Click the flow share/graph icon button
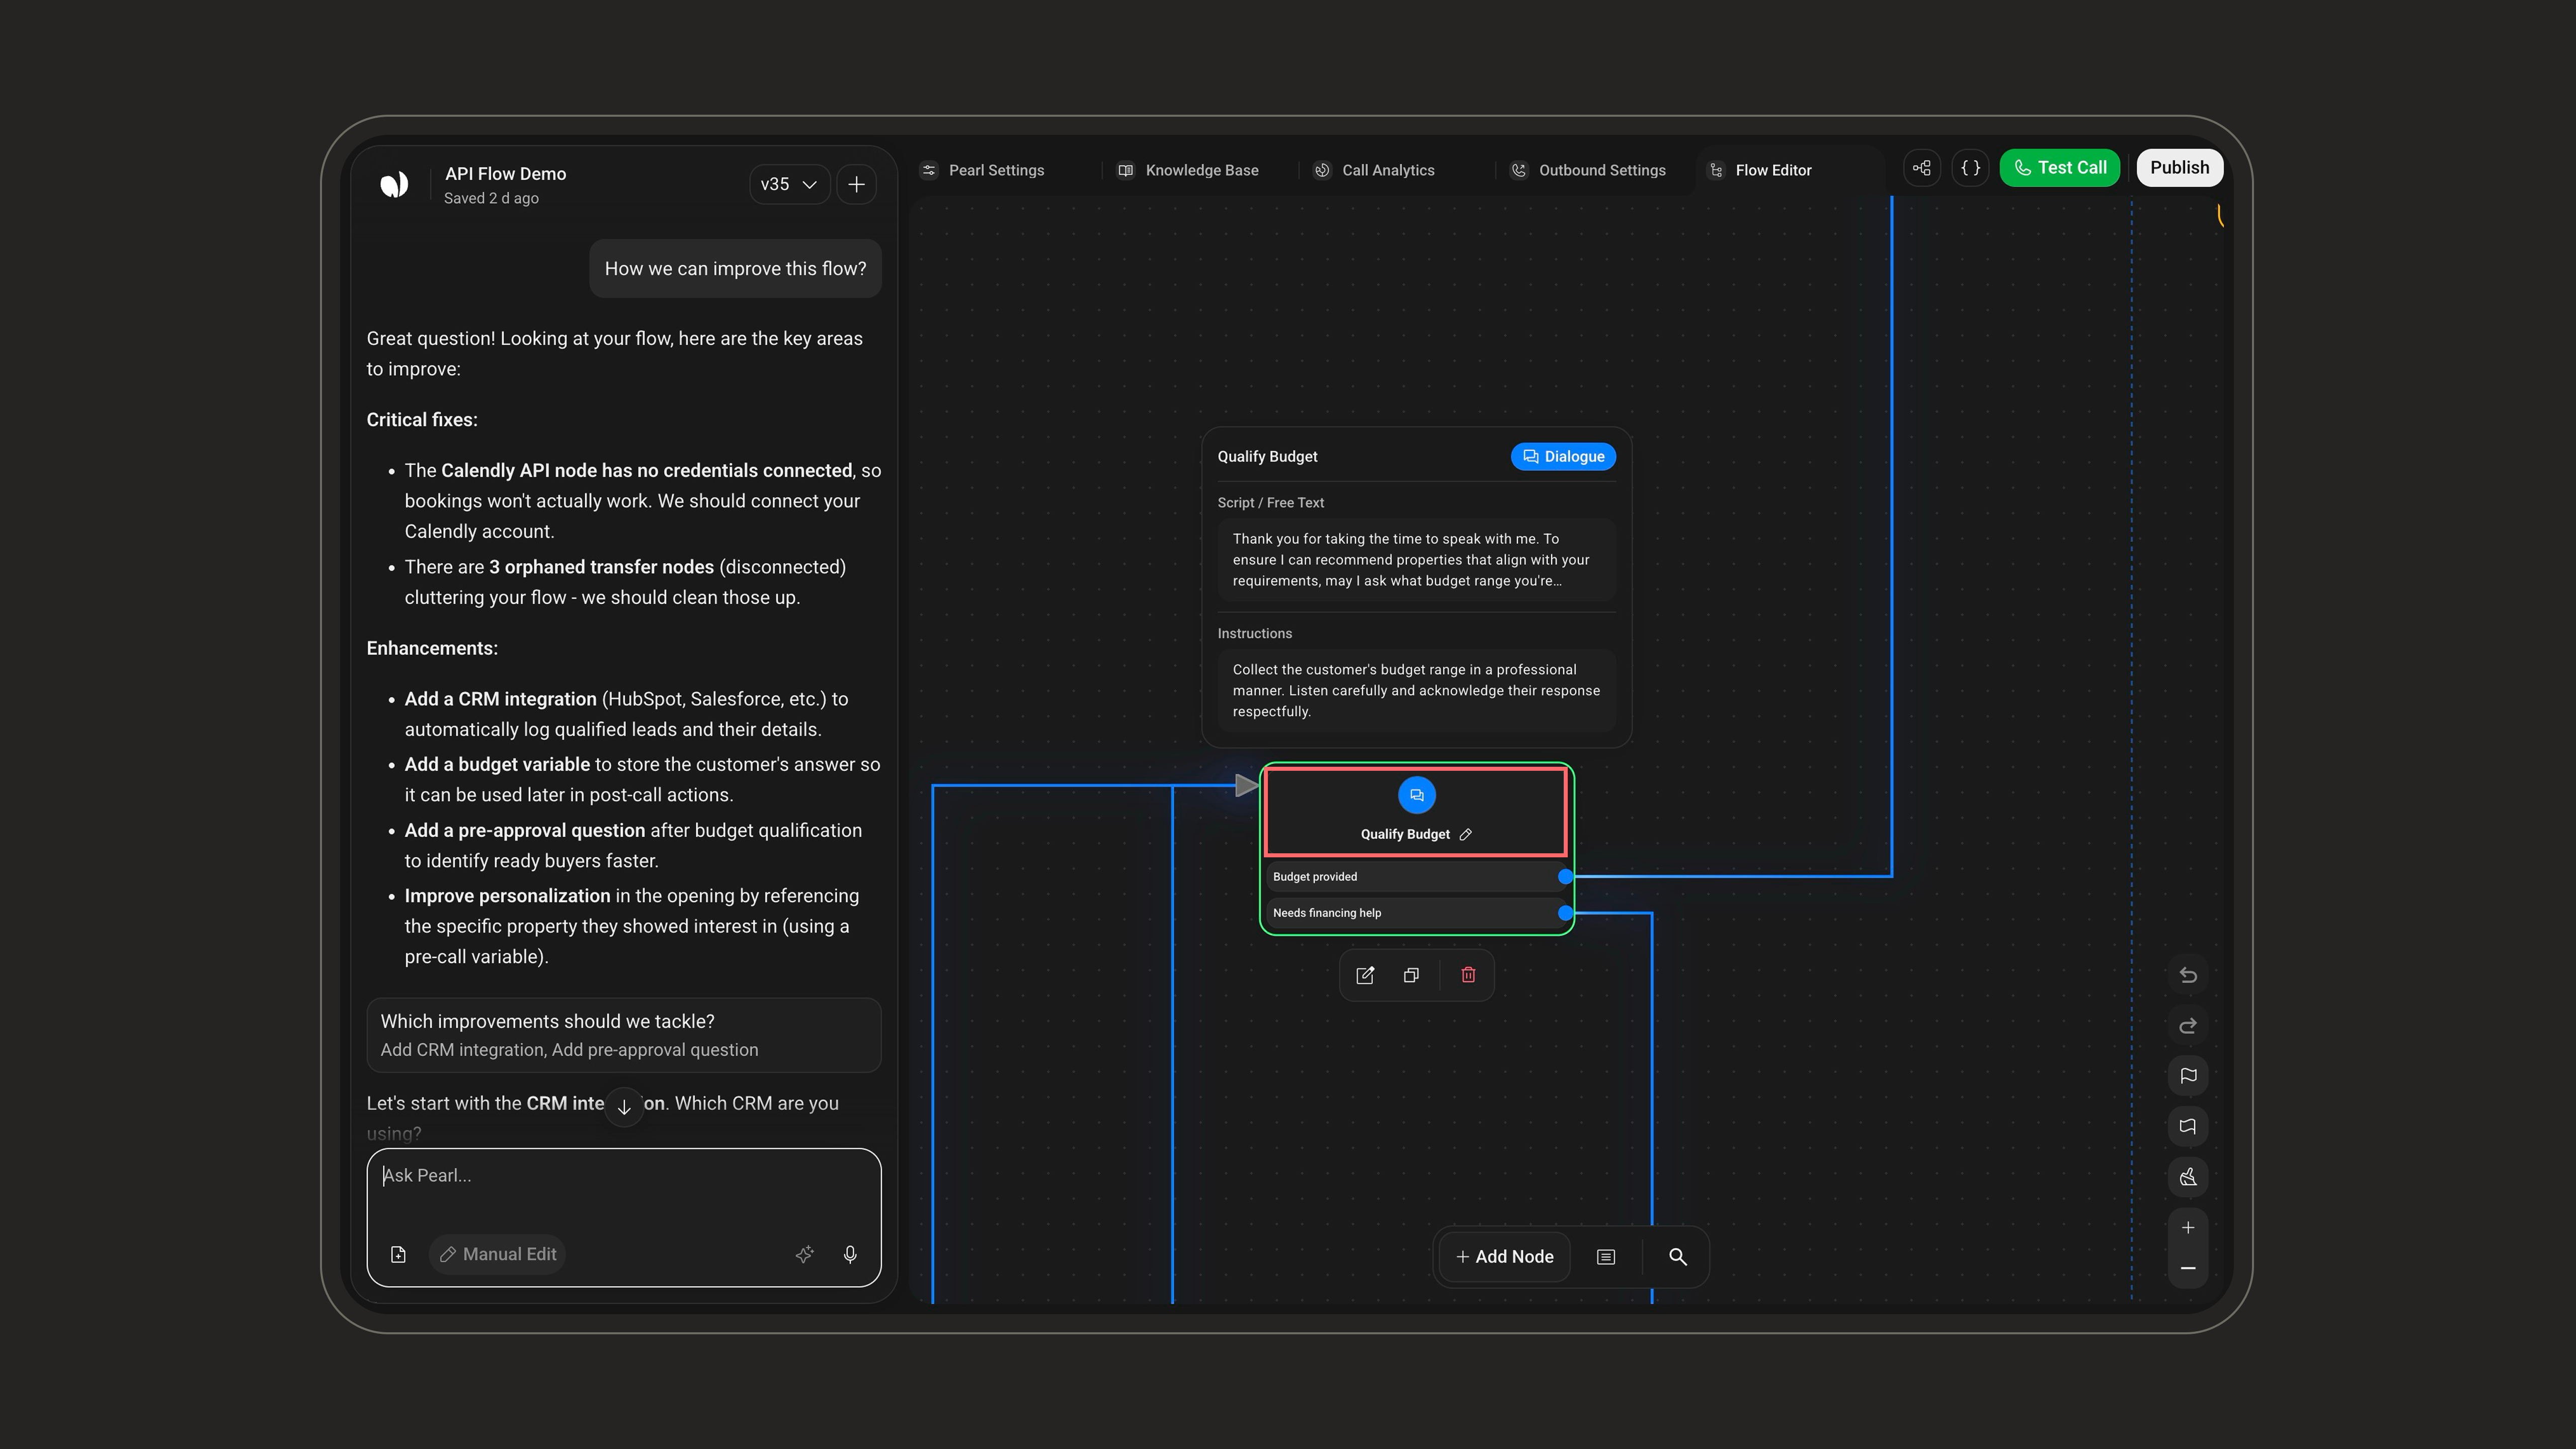Screen dimensions: 2576x1449 pyautogui.click(x=1922, y=168)
